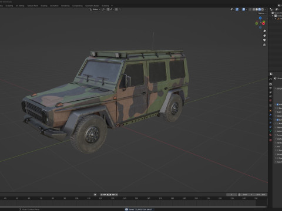Viewport: 282px width, 211px height.
Task: Open the Options dropdown in the viewport
Action: 263,13
